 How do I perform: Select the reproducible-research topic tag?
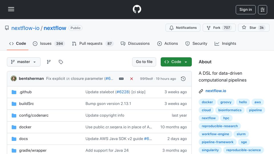[x=220, y=126]
